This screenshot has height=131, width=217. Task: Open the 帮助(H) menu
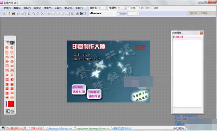tap(79, 8)
